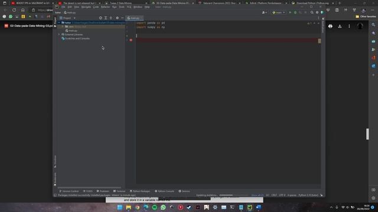Open the TODO tool window
The height and width of the screenshot is (212, 378).
pos(88,191)
